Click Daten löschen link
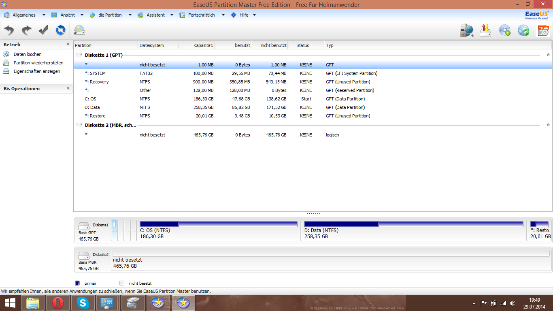The height and width of the screenshot is (311, 553). (x=28, y=54)
